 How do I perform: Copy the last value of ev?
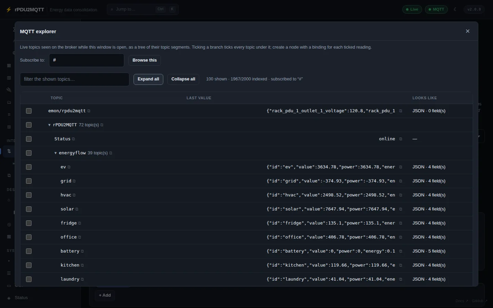[401, 167]
